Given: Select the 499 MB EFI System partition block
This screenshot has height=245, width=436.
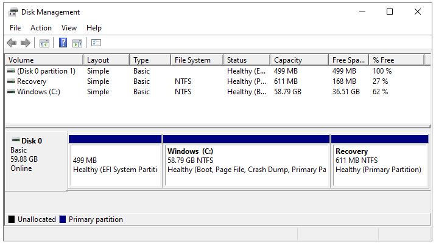Looking at the screenshot, I should click(x=115, y=164).
